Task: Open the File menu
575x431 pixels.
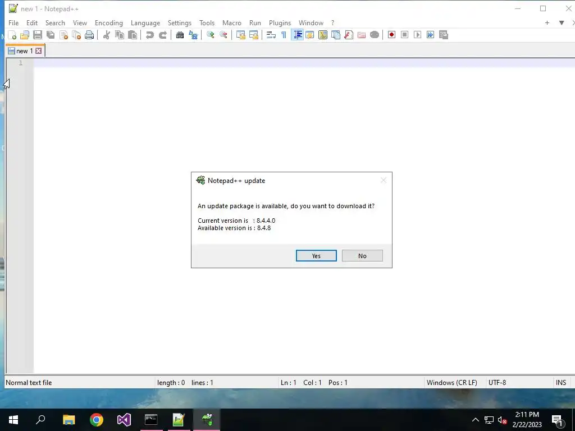Action: 13,22
